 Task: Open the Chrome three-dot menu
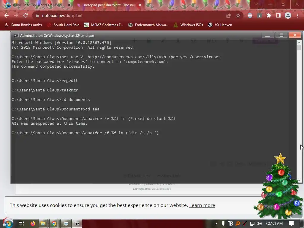click(297, 15)
